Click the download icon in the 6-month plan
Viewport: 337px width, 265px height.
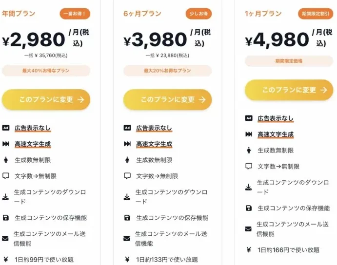127,197
